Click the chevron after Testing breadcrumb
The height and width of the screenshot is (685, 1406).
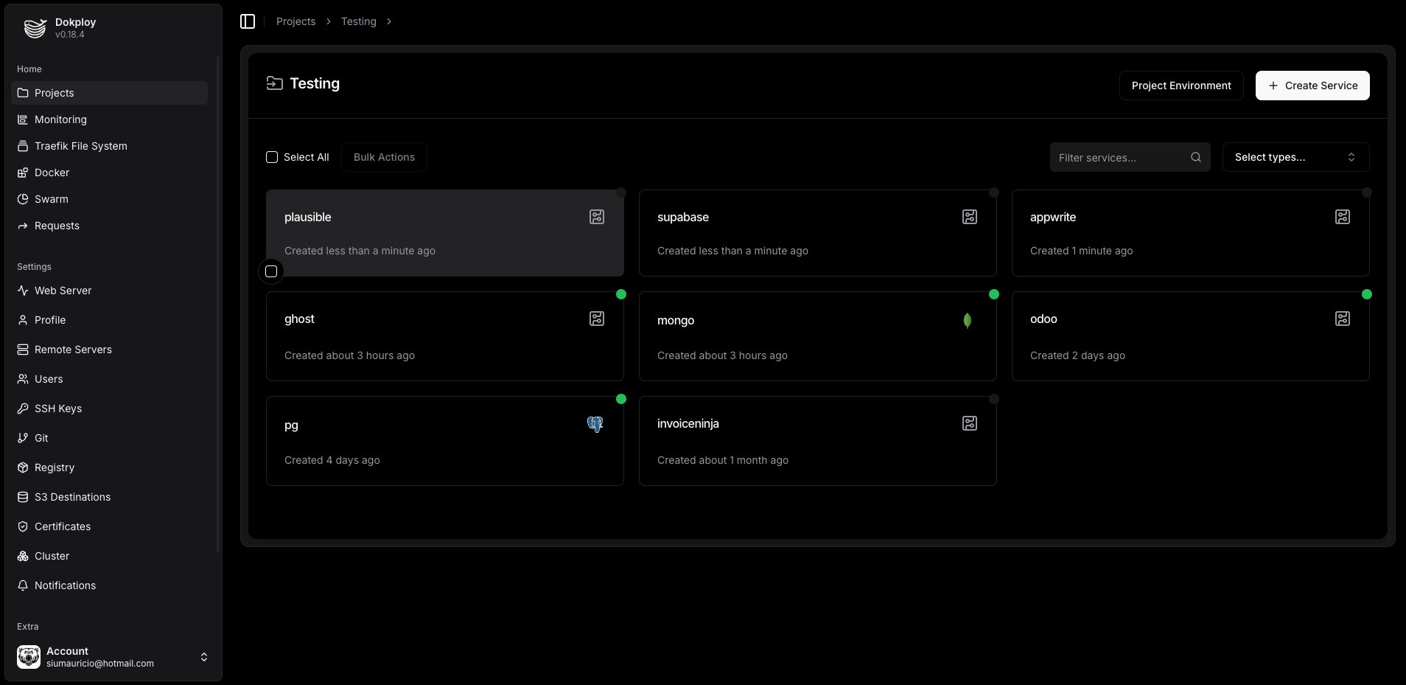[x=388, y=21]
